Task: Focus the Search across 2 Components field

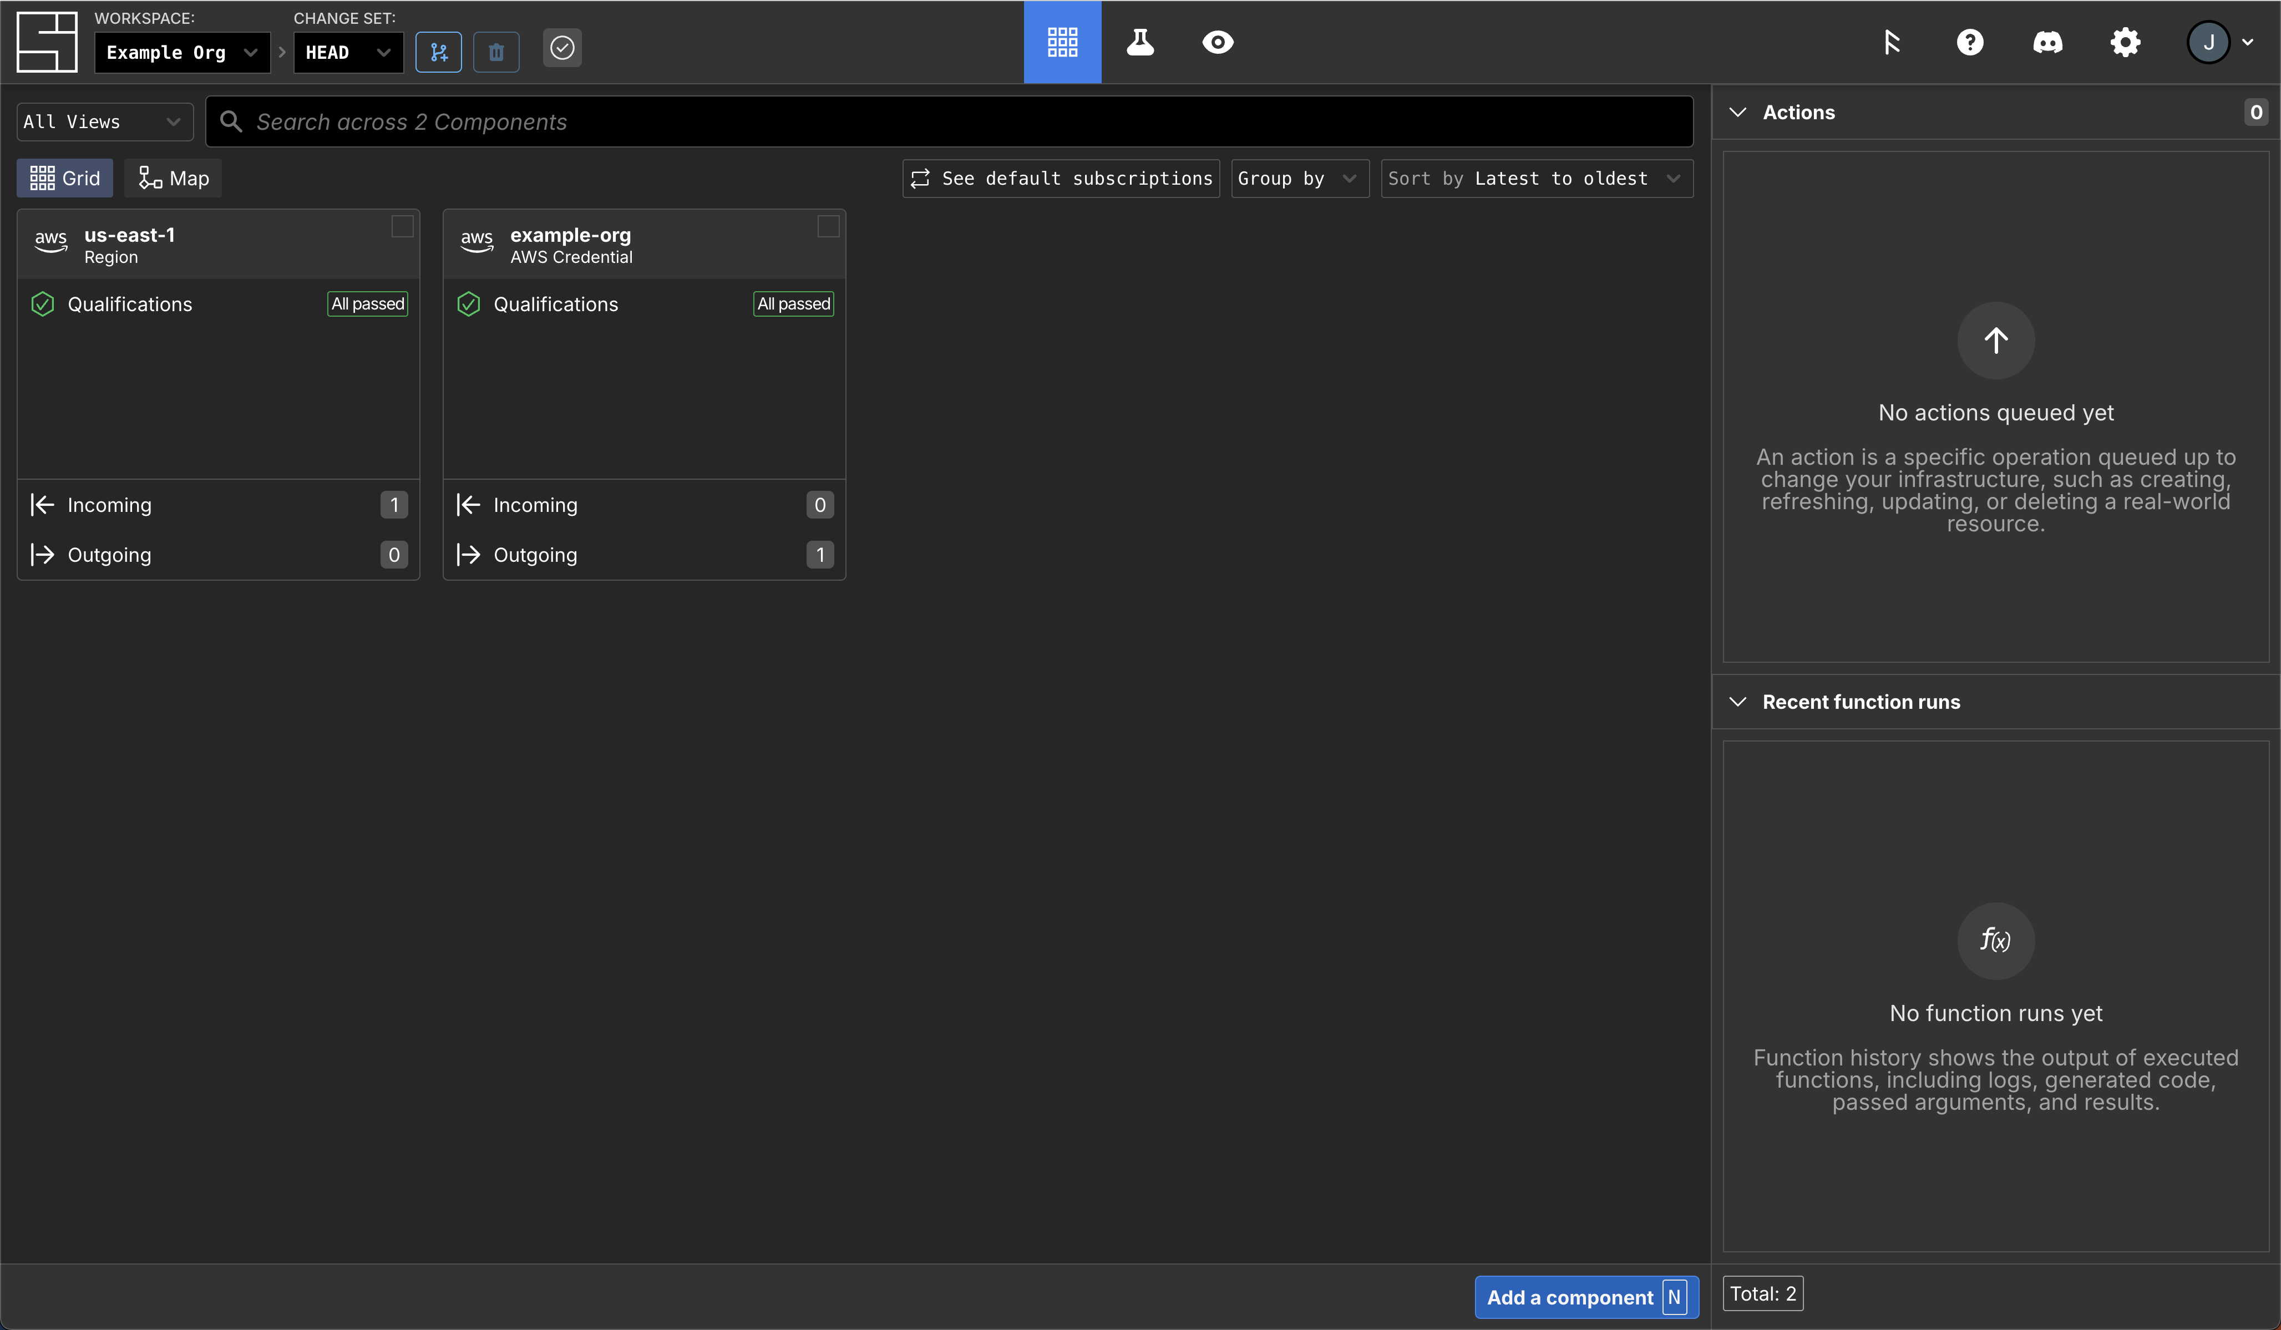Action: [x=950, y=121]
